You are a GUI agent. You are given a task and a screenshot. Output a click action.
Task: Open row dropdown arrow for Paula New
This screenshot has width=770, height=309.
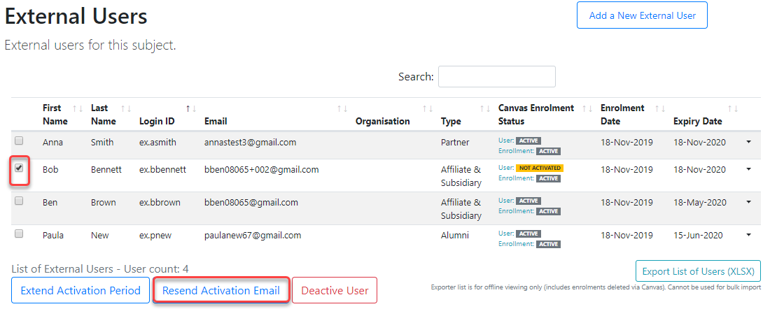point(748,235)
